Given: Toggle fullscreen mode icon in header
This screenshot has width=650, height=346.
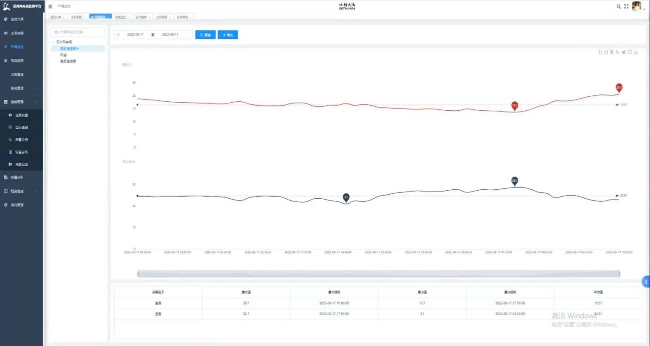Looking at the screenshot, I should (x=626, y=6).
